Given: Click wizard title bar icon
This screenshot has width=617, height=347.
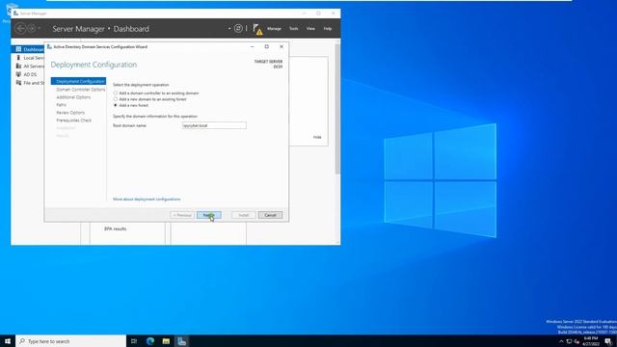Looking at the screenshot, I should click(49, 46).
